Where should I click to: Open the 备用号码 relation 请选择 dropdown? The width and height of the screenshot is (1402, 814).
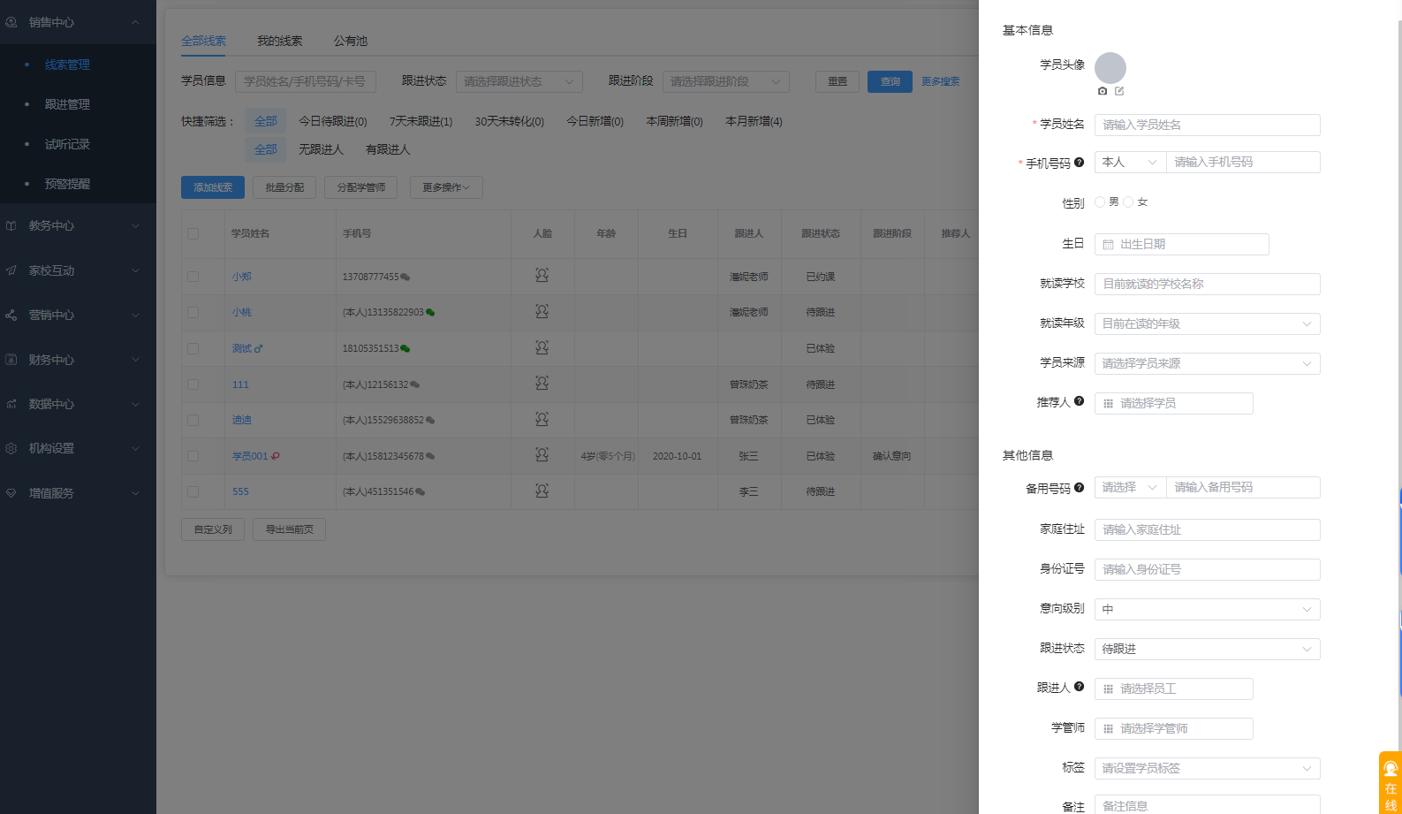[1130, 488]
